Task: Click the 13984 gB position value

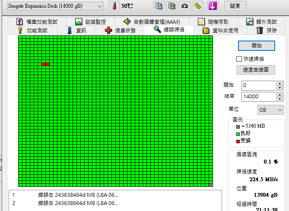Action: tap(266, 195)
